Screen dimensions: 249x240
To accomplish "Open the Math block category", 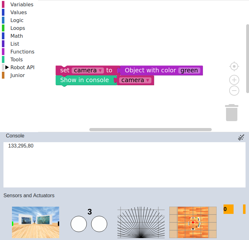I will coord(16,36).
